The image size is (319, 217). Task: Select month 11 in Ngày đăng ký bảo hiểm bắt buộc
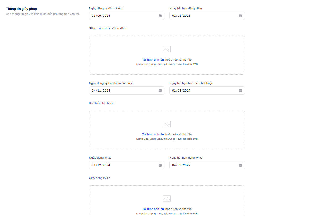pyautogui.click(x=99, y=91)
